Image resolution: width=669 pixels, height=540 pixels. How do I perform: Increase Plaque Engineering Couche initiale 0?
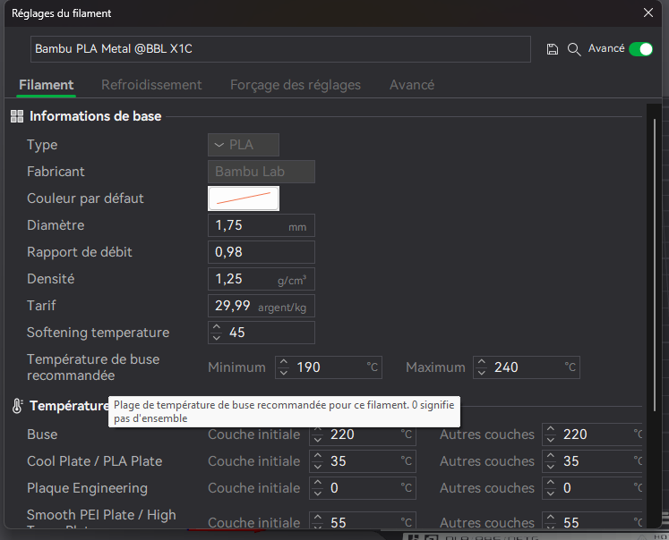[318, 483]
